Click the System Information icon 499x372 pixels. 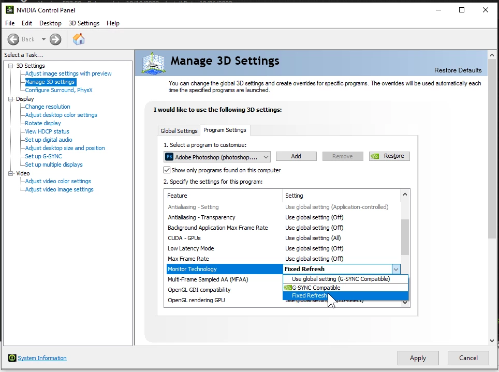click(x=12, y=358)
